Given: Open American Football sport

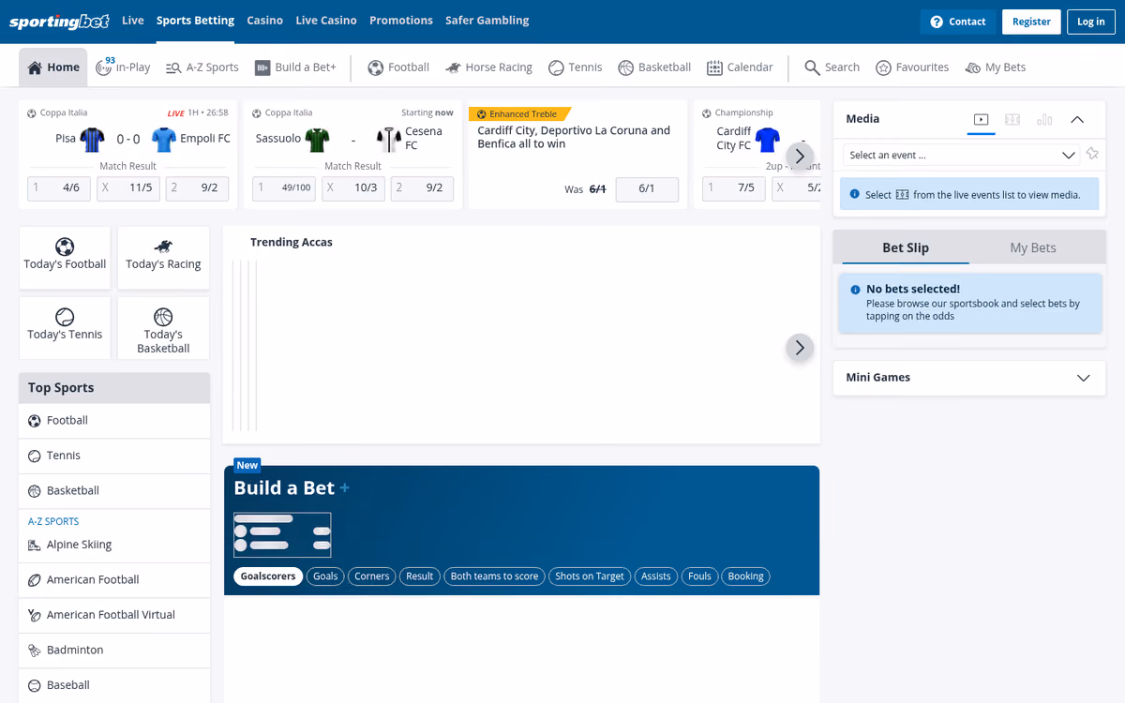Looking at the screenshot, I should [114, 579].
